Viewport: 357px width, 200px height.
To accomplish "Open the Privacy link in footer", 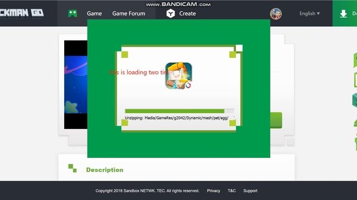I will point(214,191).
